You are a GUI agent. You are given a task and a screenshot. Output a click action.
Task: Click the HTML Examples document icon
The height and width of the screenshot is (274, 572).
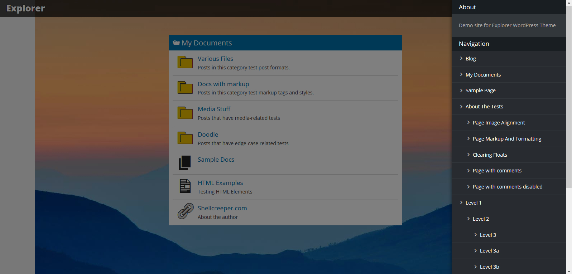(185, 186)
